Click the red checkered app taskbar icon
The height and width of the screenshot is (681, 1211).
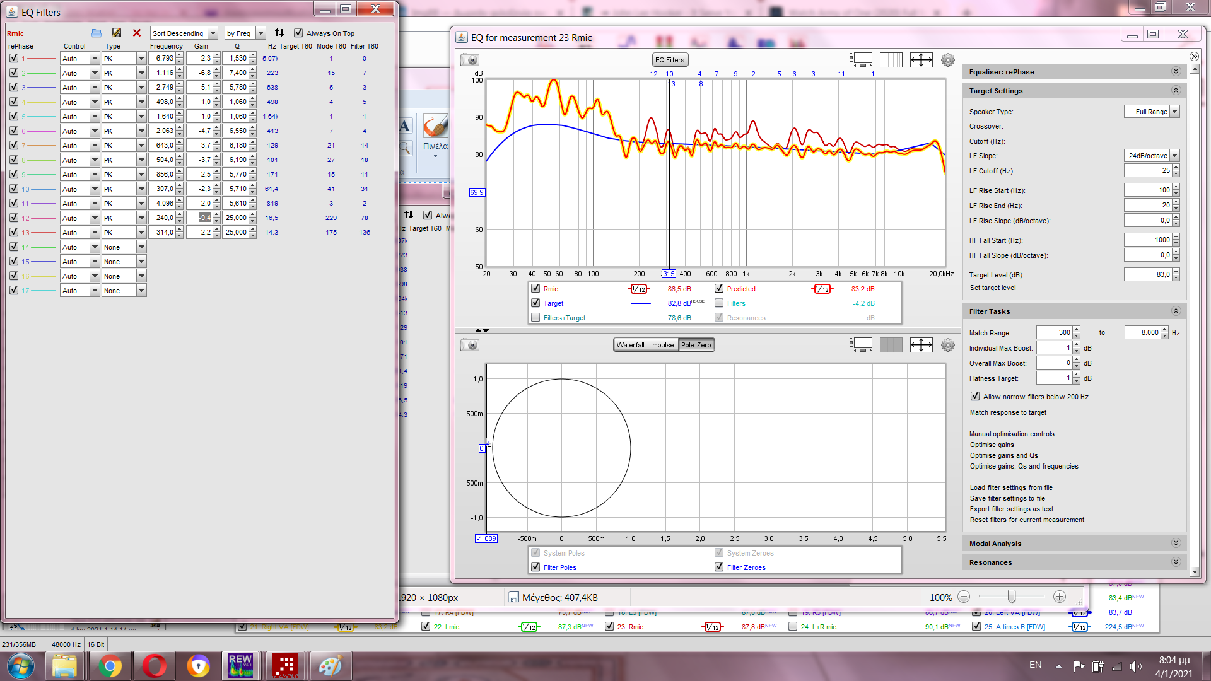click(x=285, y=666)
